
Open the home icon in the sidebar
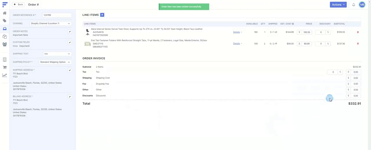(x=5, y=13)
